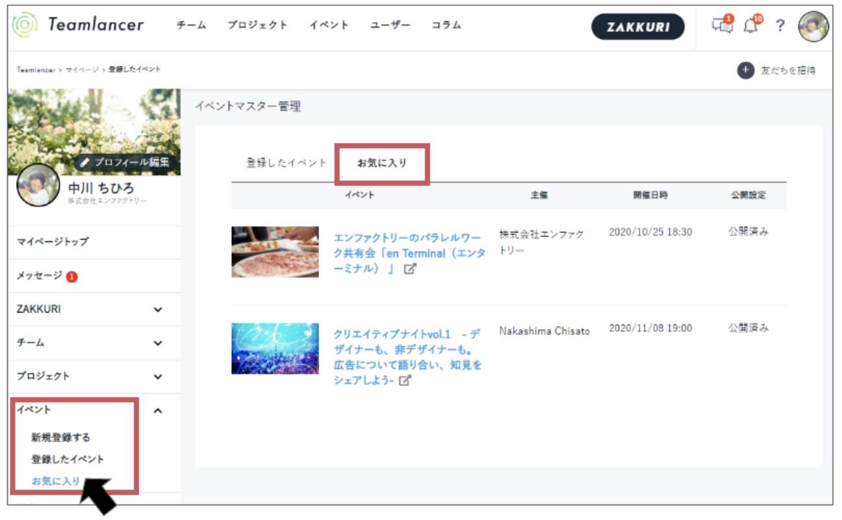Click the プロフィール編集 pencil button
Screen dimensions: 842x520
click(x=126, y=162)
